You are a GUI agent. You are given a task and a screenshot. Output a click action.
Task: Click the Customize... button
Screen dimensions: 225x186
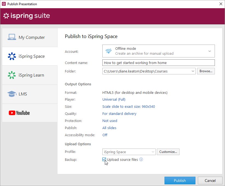(x=168, y=152)
